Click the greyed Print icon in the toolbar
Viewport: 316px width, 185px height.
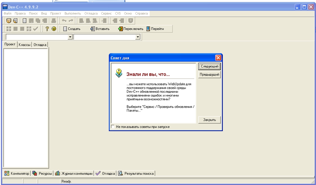(x=54, y=20)
